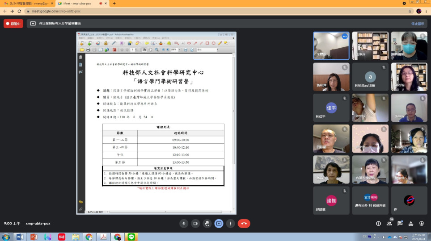The width and height of the screenshot is (431, 241).
Task: Open the LINE app from the taskbar
Action: click(131, 237)
